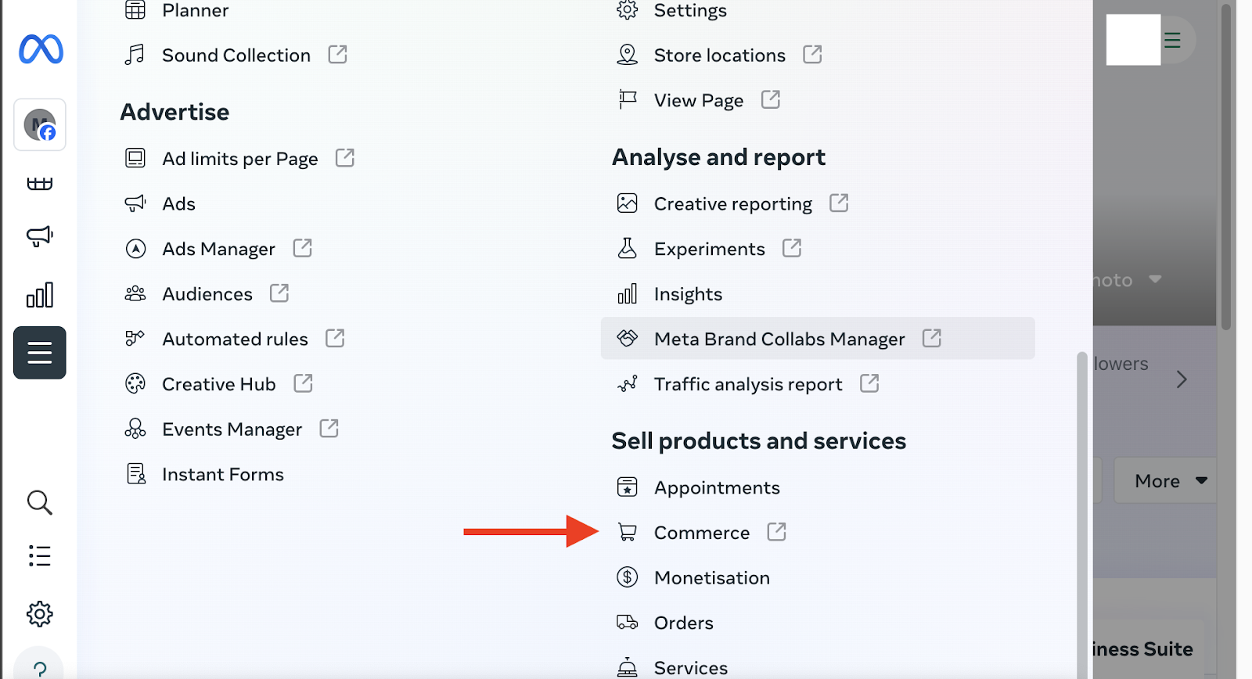Click the Orders delivery truck icon
Image resolution: width=1252 pixels, height=679 pixels.
click(x=628, y=623)
